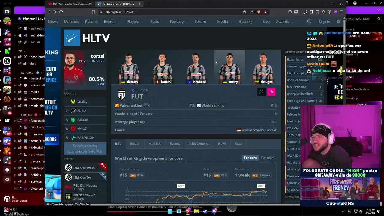The image size is (384, 216).
Task: Open Complete ranking link
Action: [85, 145]
